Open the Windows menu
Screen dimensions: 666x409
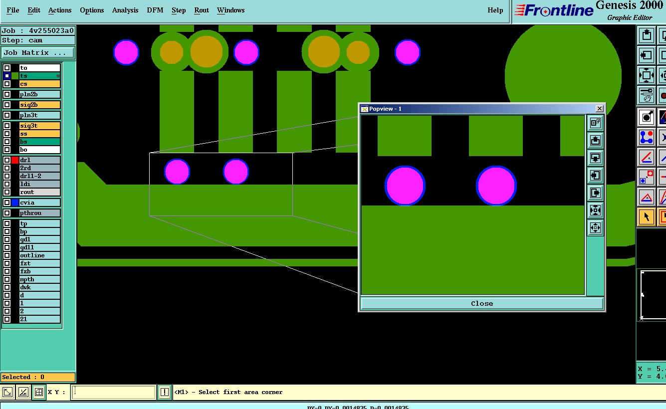click(x=231, y=10)
